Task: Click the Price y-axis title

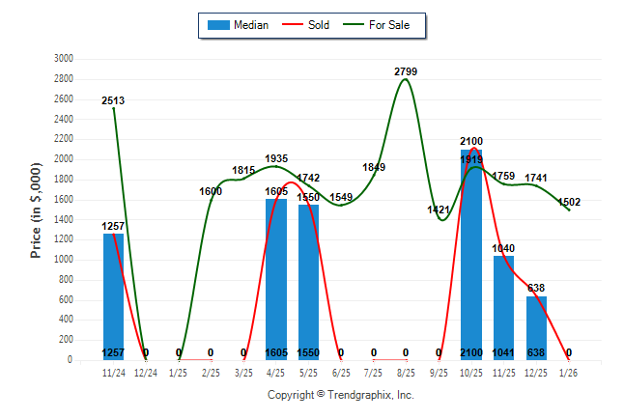Action: (x=36, y=209)
